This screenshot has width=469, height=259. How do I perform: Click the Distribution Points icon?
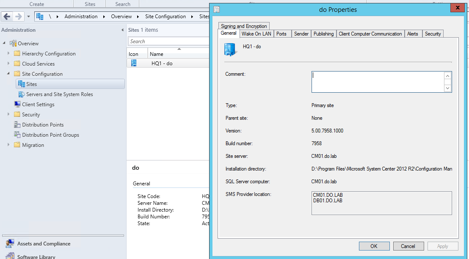tap(17, 124)
